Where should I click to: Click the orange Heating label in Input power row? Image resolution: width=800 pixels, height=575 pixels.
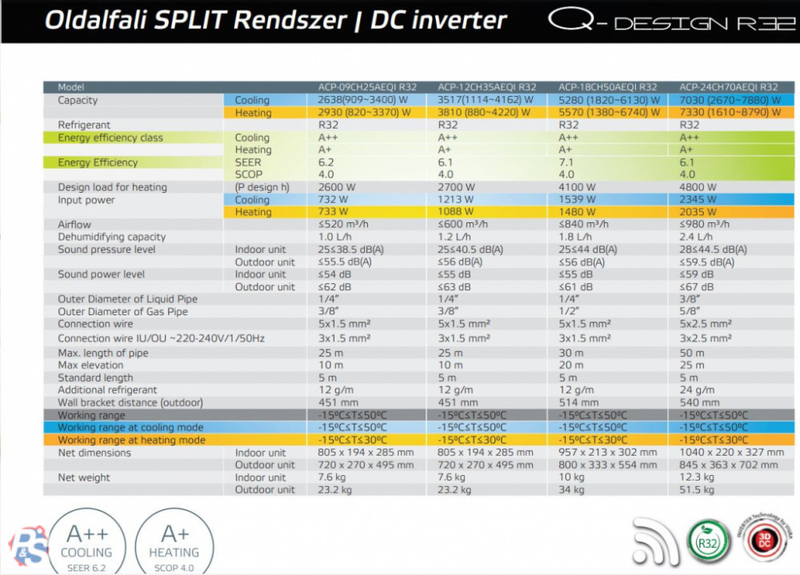click(x=253, y=213)
